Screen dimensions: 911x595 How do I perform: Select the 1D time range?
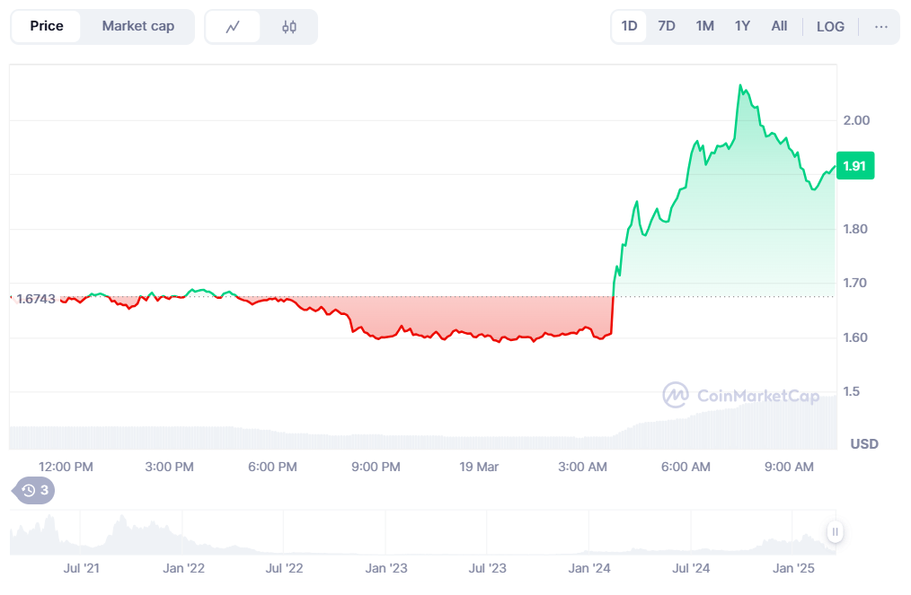[629, 26]
